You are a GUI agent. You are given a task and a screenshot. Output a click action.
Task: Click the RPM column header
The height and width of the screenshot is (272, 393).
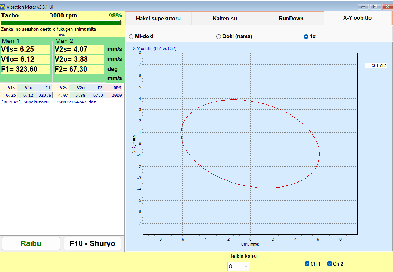pyautogui.click(x=114, y=88)
